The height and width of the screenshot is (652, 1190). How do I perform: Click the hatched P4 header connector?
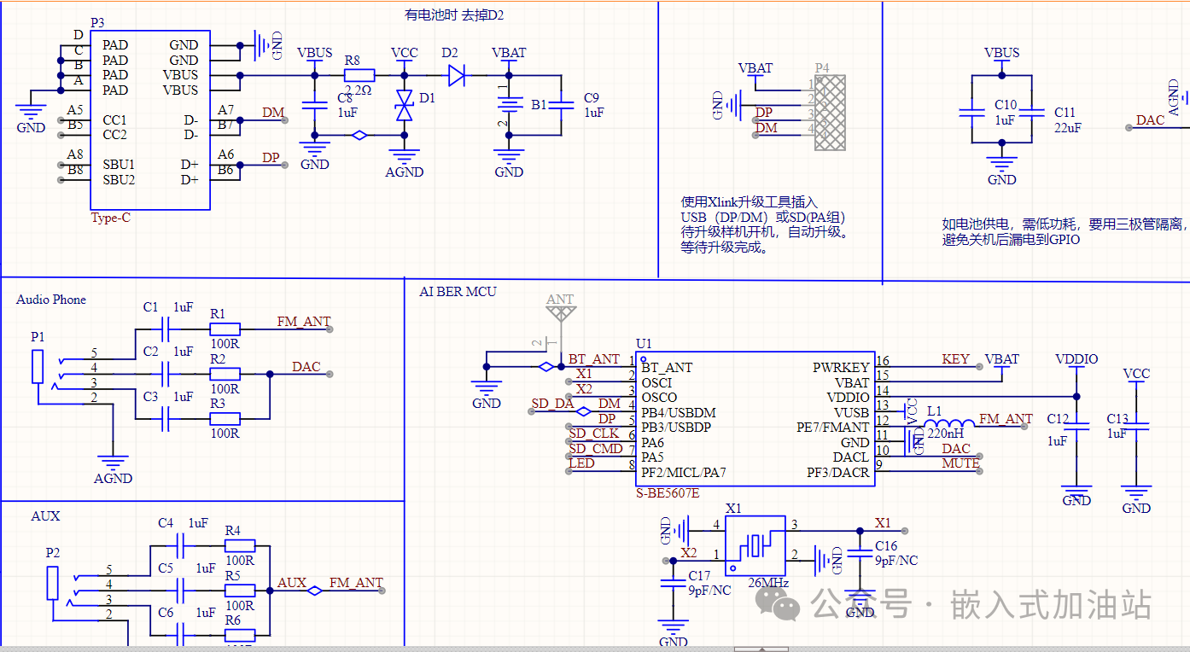pos(830,112)
